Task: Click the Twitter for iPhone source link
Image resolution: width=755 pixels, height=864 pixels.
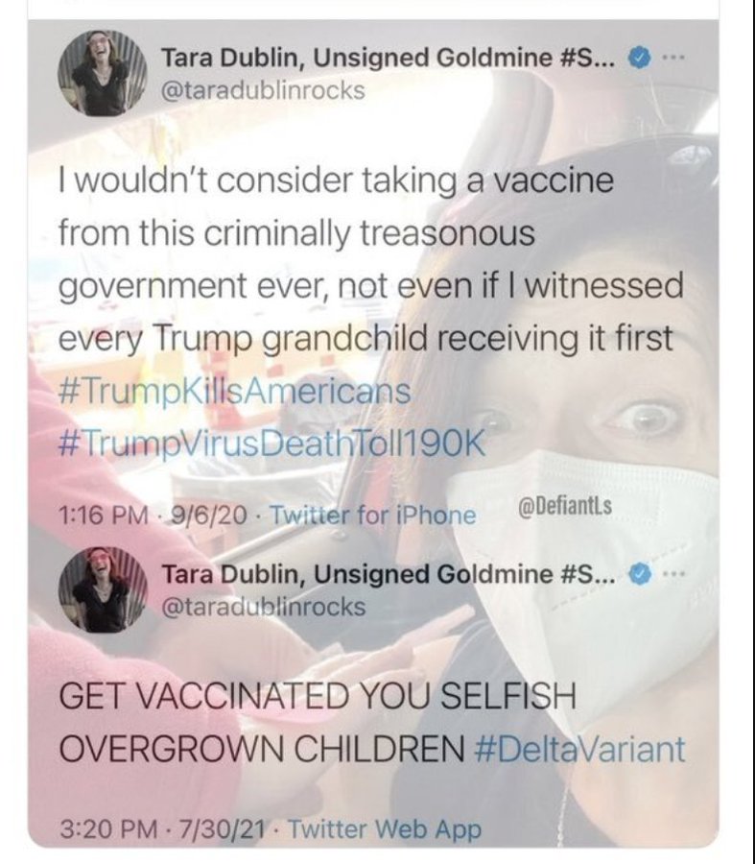Action: click(374, 516)
